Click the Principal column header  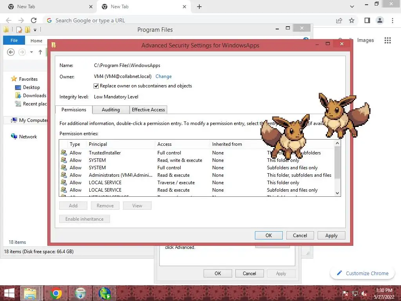point(121,144)
